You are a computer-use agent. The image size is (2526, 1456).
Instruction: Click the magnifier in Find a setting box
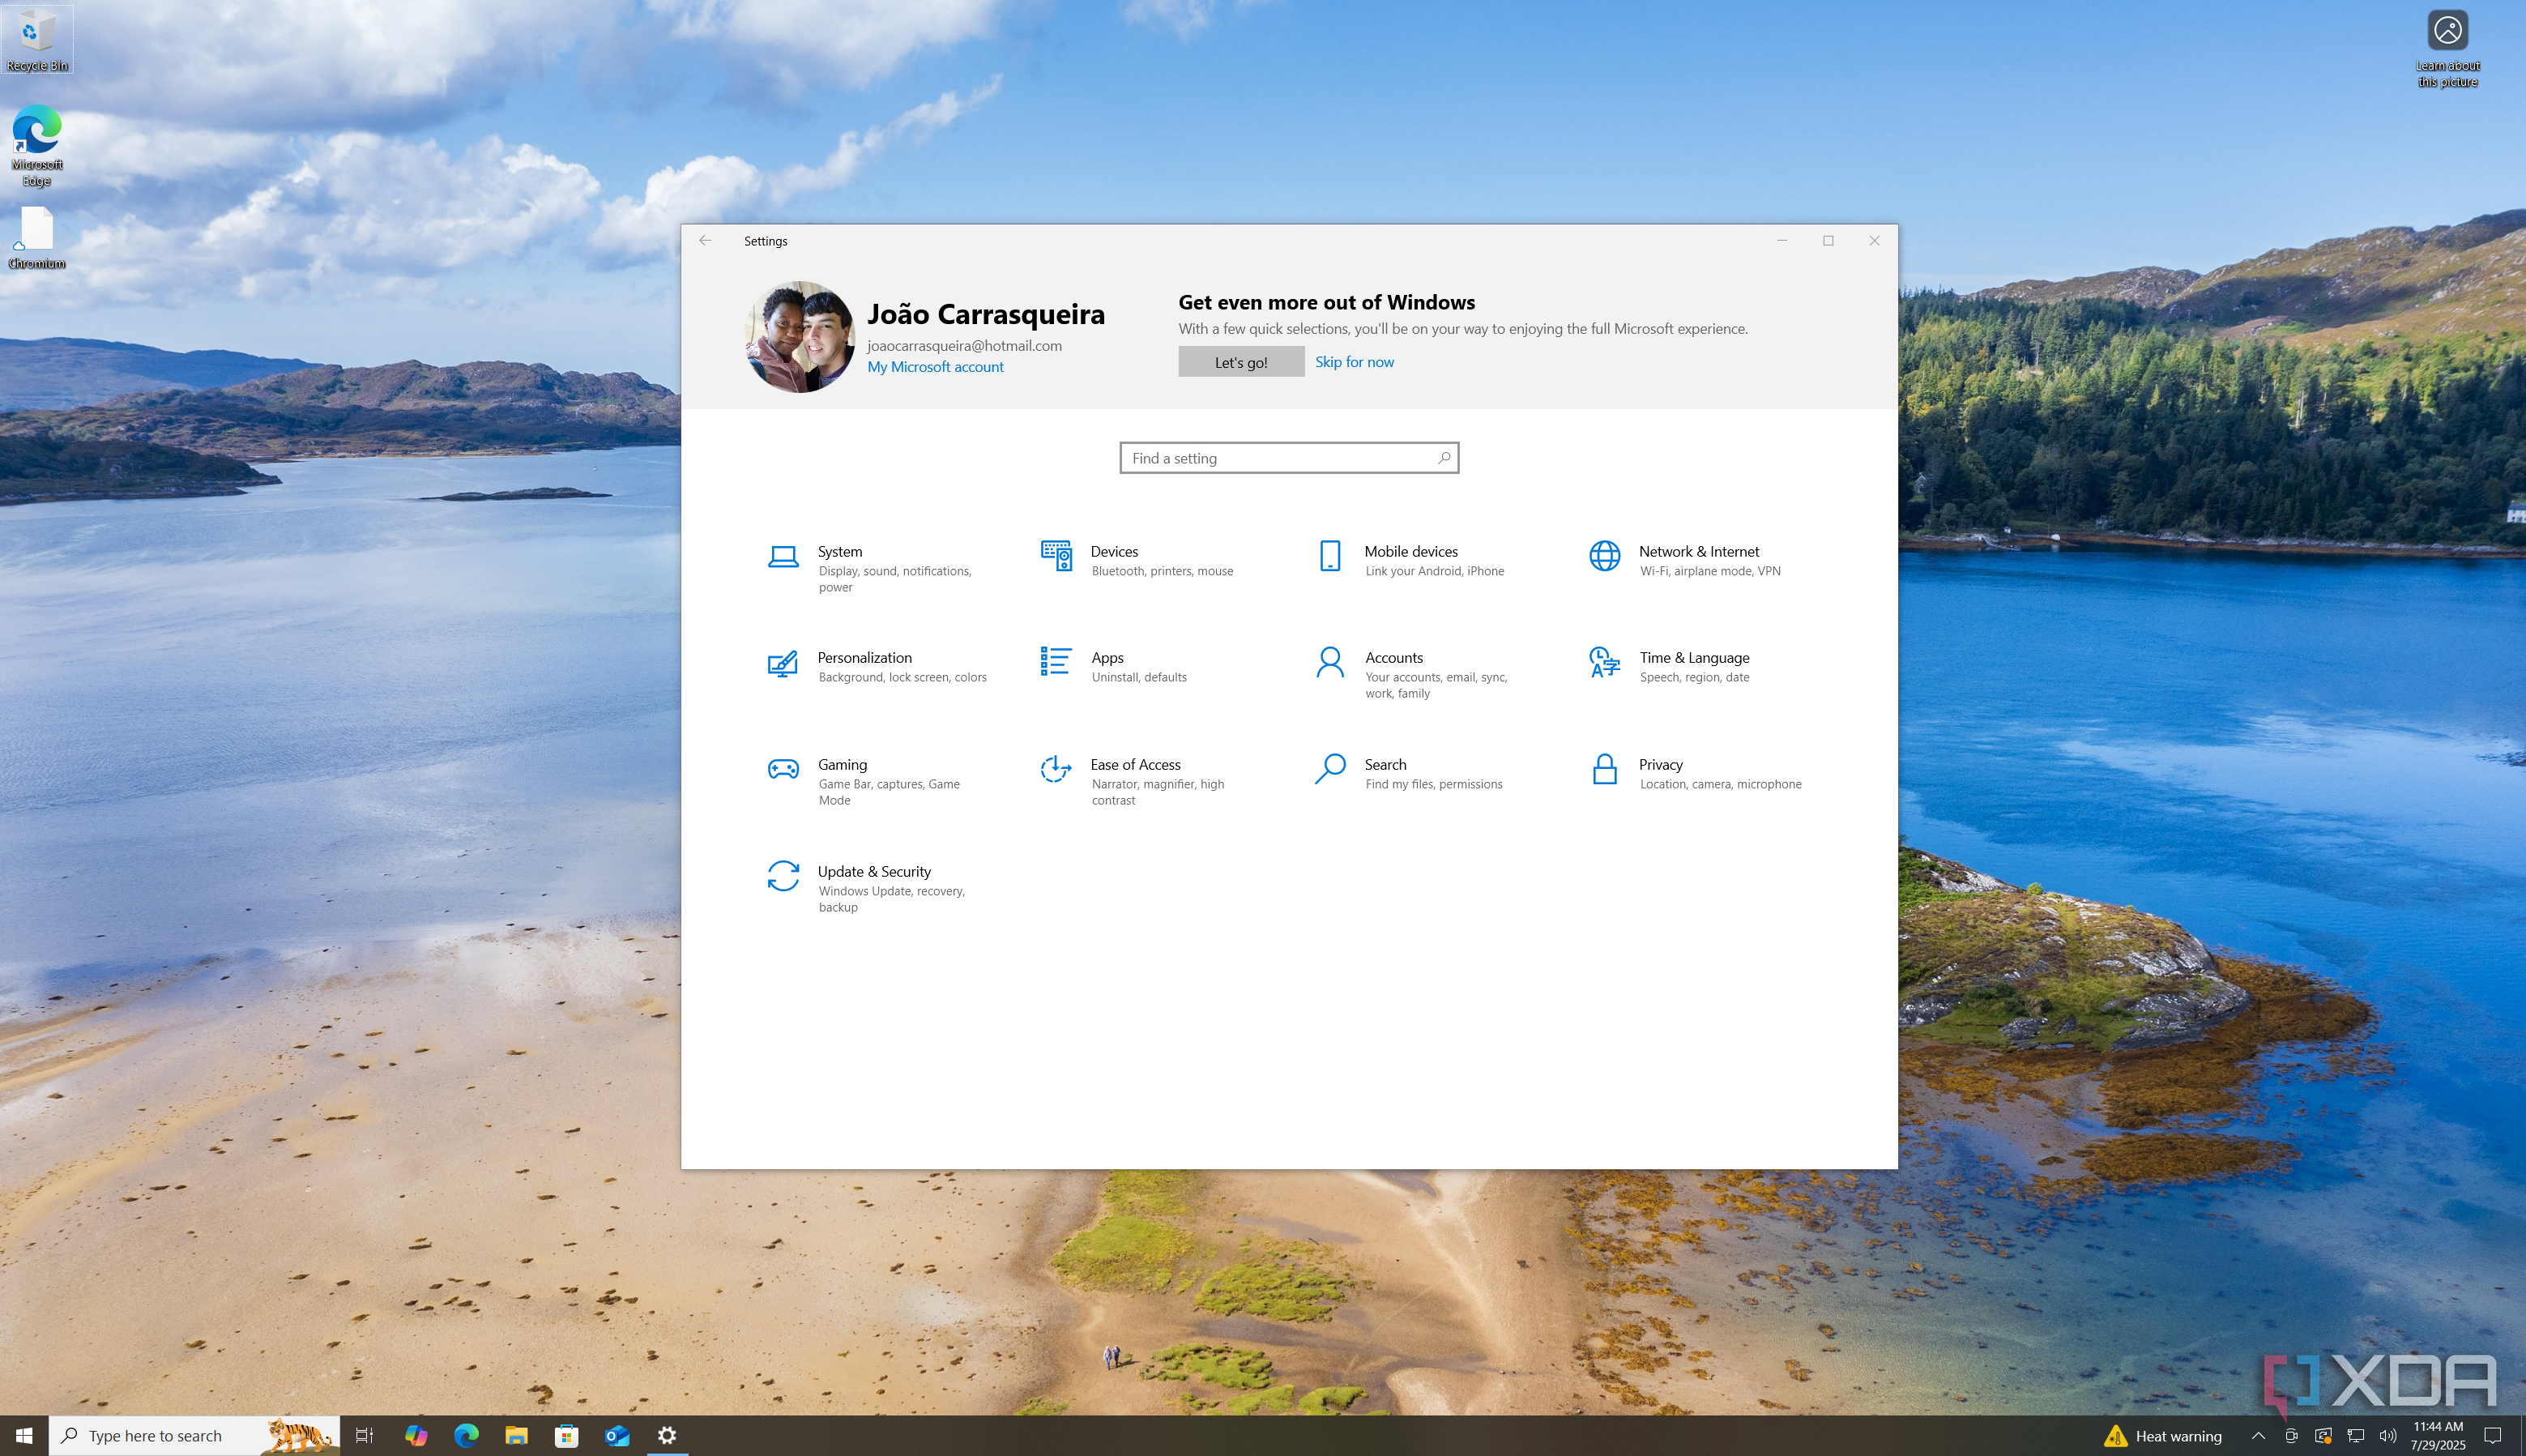pos(1444,458)
